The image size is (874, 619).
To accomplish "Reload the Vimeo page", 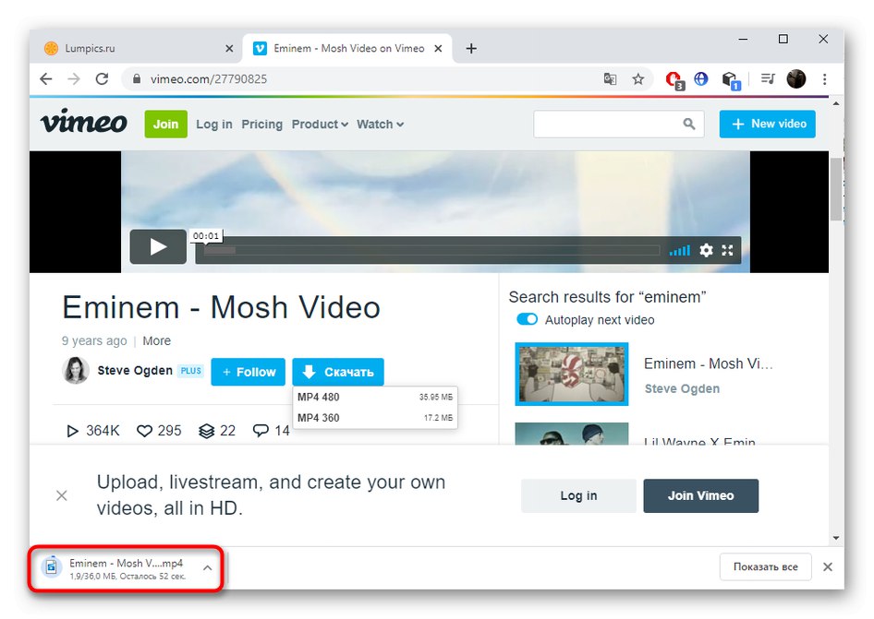I will click(102, 79).
